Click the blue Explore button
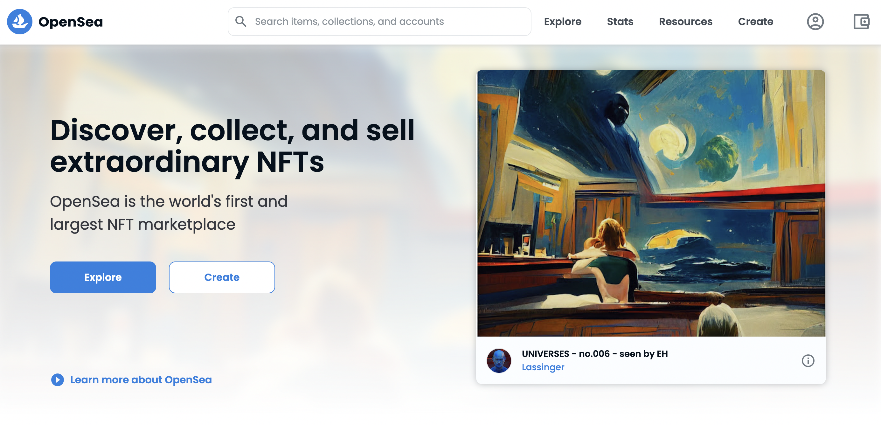 click(x=103, y=277)
